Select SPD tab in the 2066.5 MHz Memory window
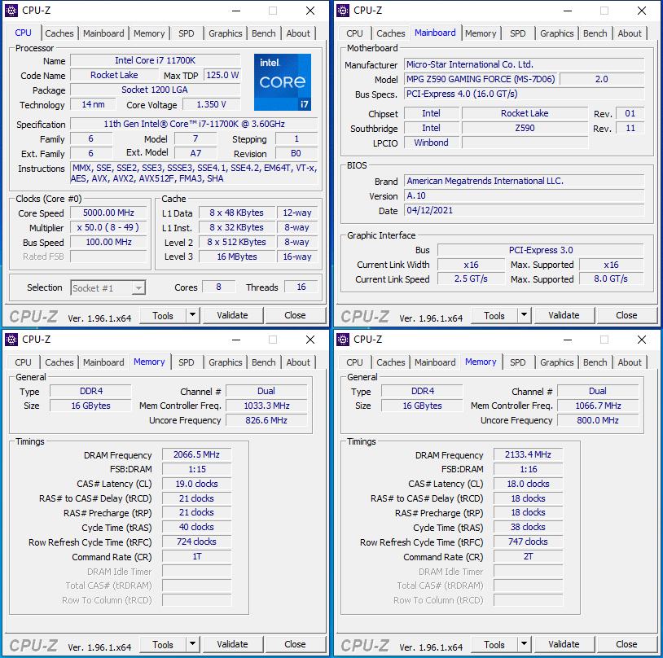Image resolution: width=663 pixels, height=658 pixels. 186,362
